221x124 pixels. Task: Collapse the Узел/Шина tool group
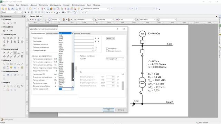(2, 27)
